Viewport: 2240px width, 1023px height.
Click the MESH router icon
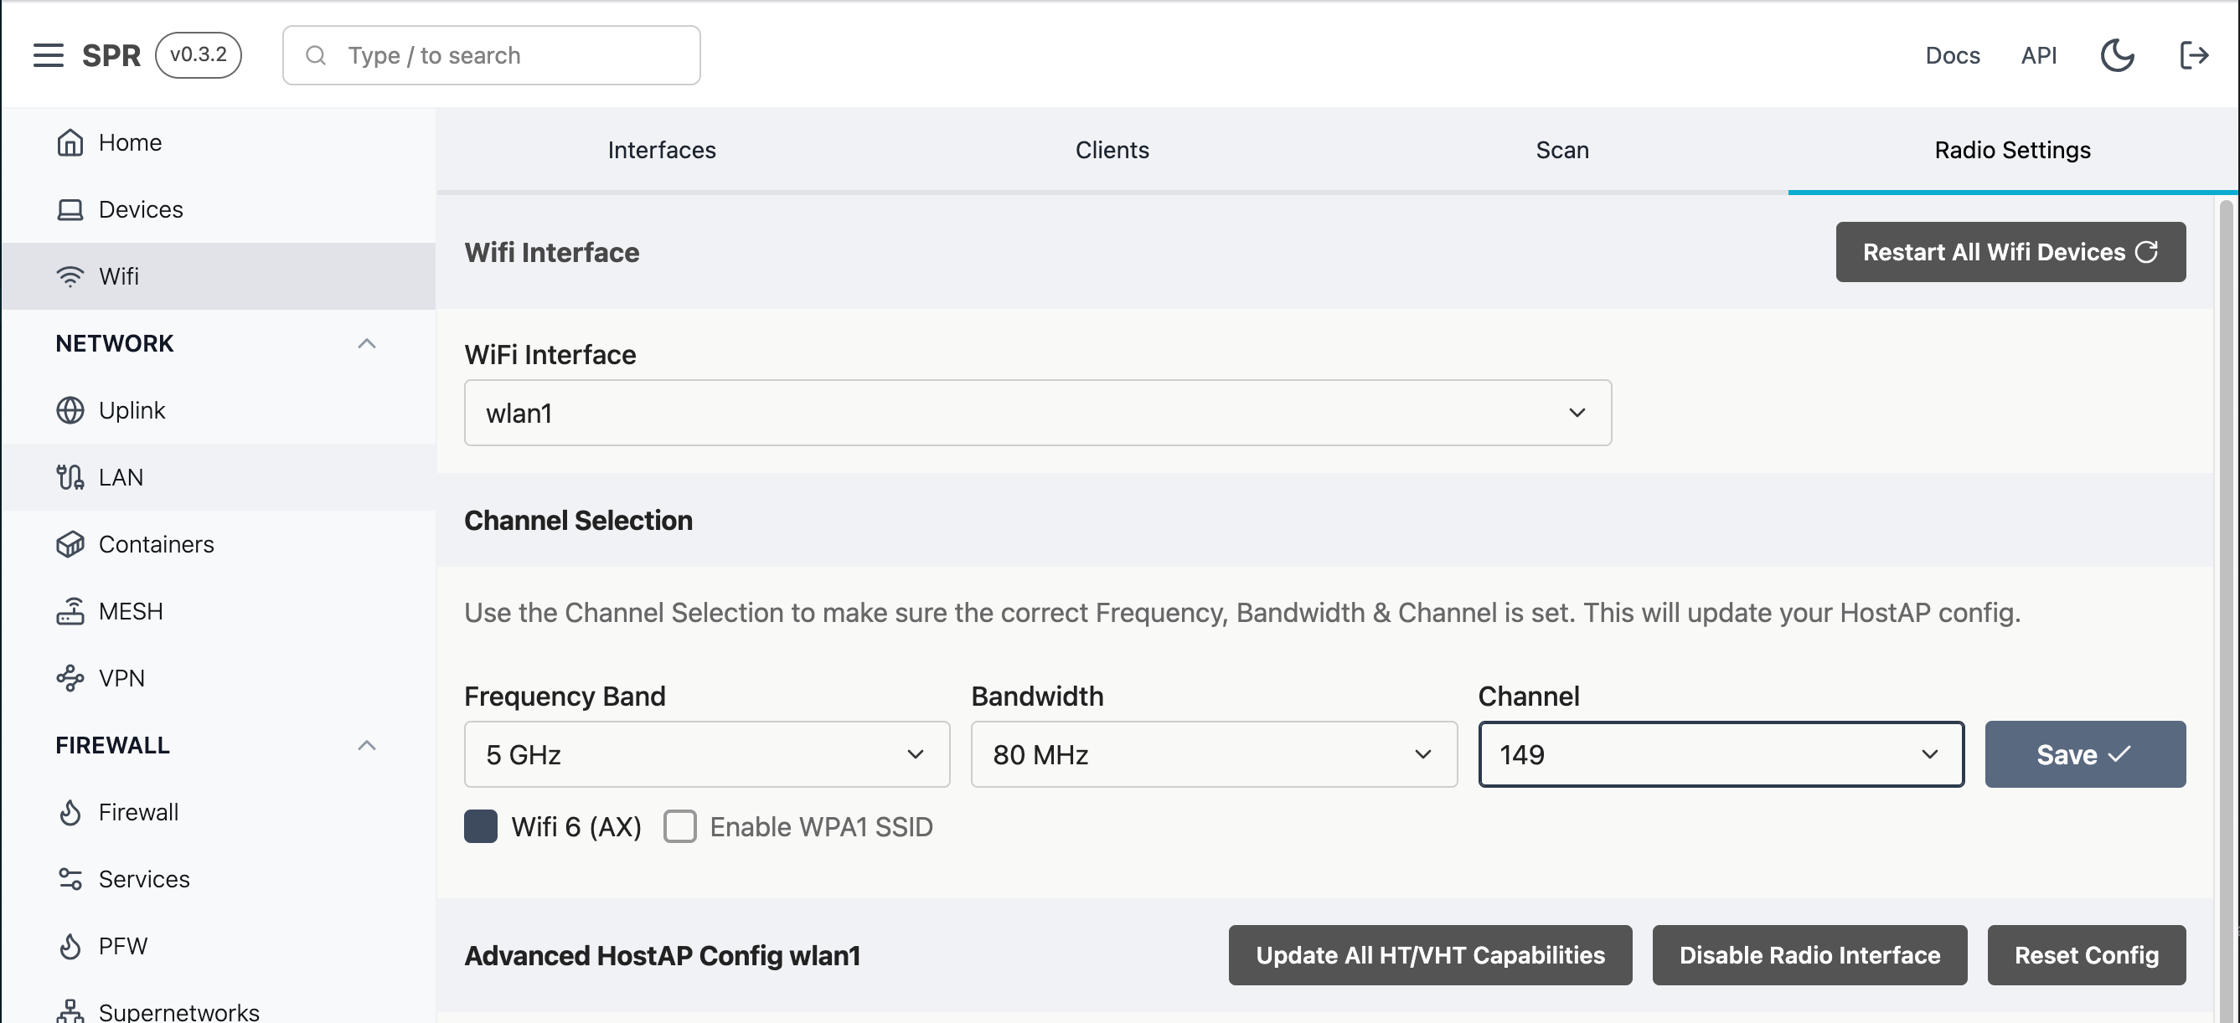(70, 611)
